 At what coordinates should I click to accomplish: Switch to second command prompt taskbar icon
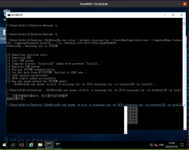click(x=58, y=145)
